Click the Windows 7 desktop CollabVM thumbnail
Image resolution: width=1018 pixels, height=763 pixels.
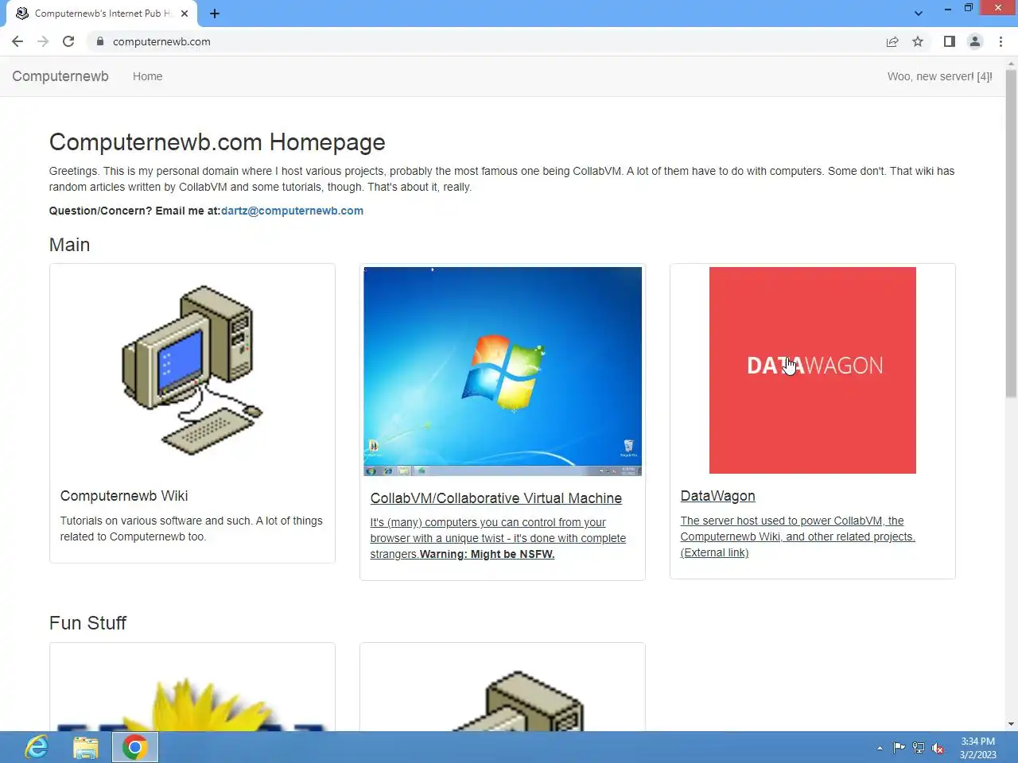pos(503,371)
